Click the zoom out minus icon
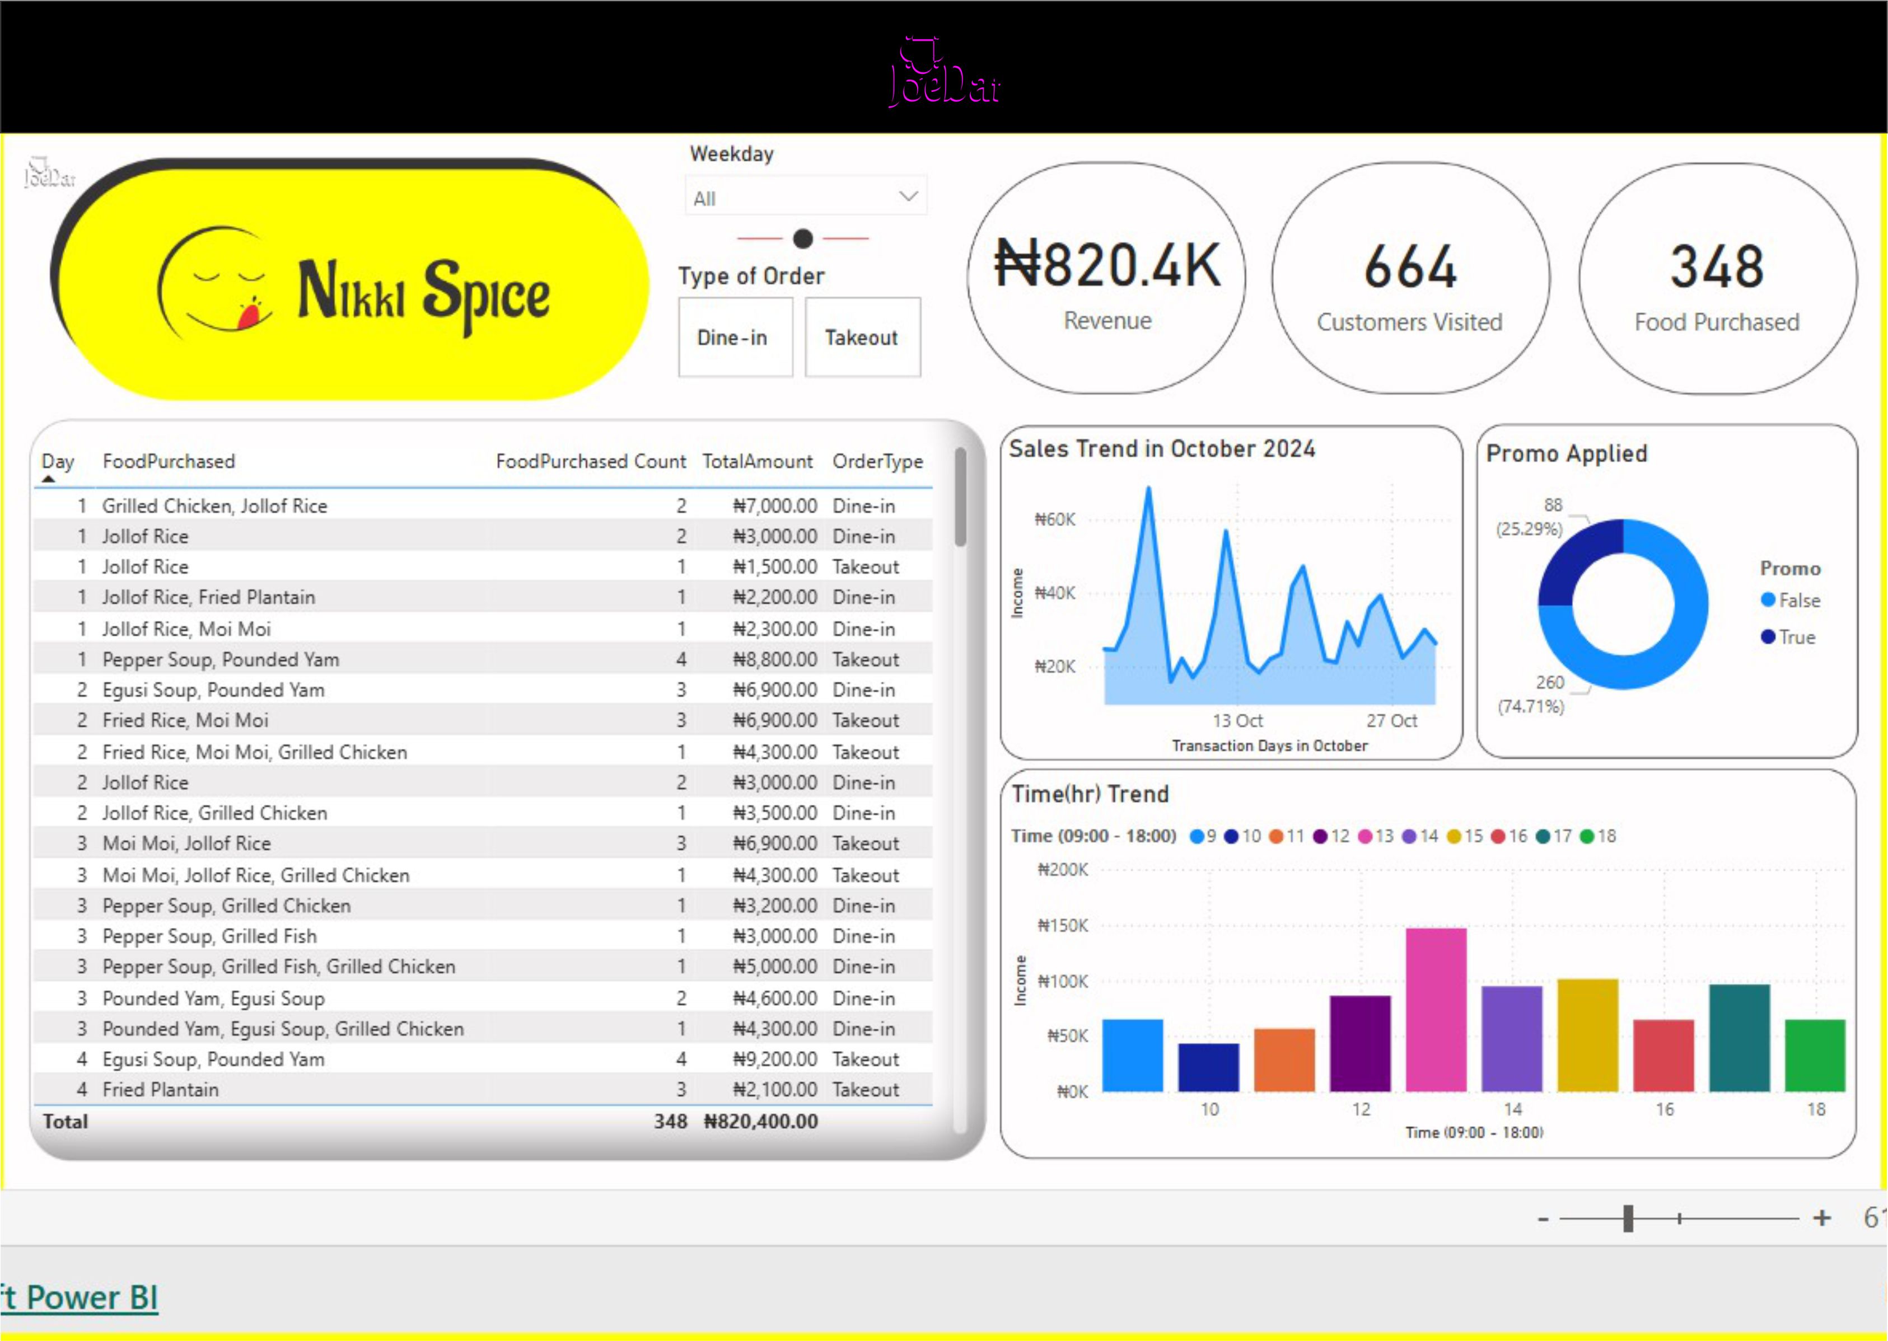Image resolution: width=1888 pixels, height=1341 pixels. click(x=1543, y=1219)
